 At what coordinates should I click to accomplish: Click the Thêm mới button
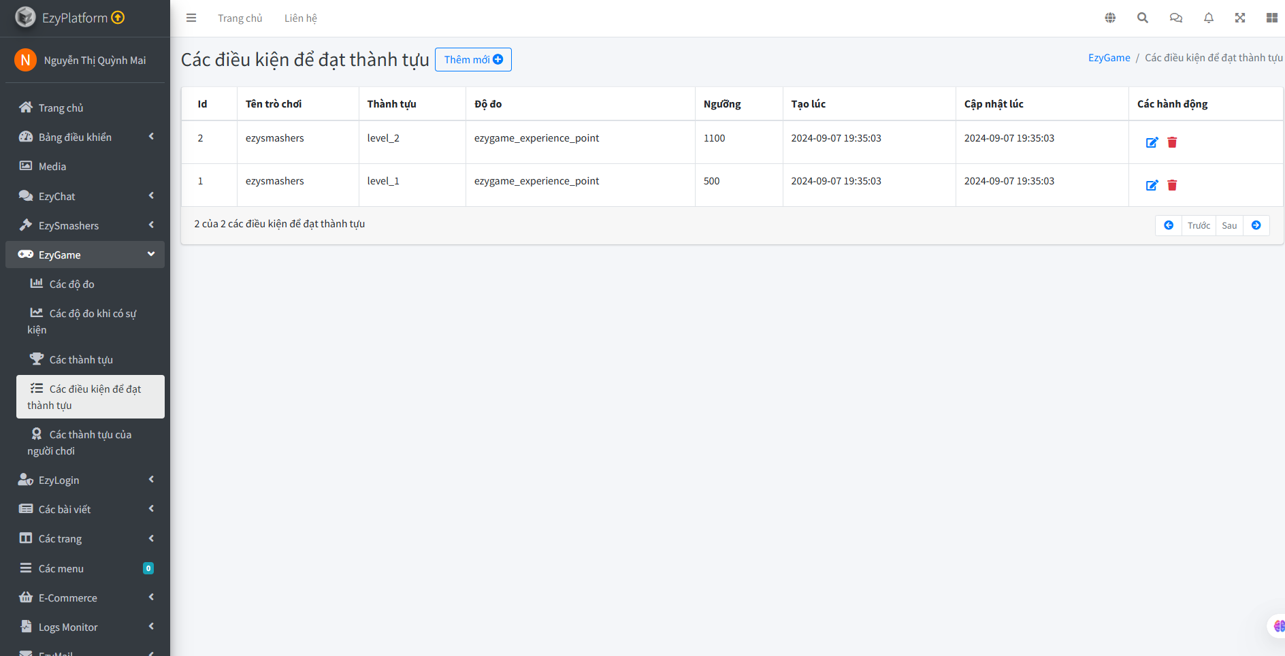coord(473,60)
